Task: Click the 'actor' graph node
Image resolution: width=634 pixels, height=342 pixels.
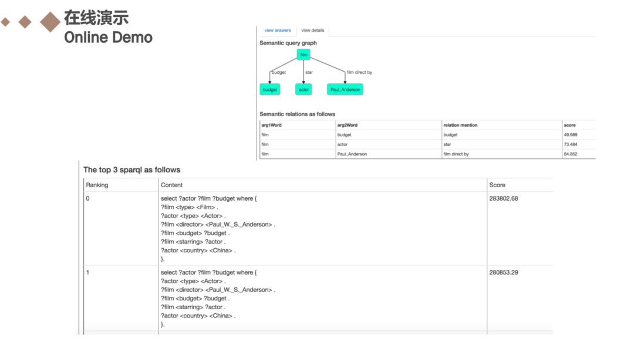Action: (303, 89)
